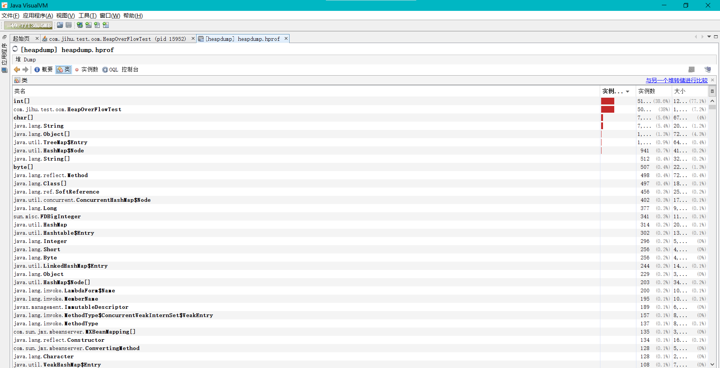Sort by the 大小 column header
Image resolution: width=720 pixels, height=368 pixels.
pos(690,91)
